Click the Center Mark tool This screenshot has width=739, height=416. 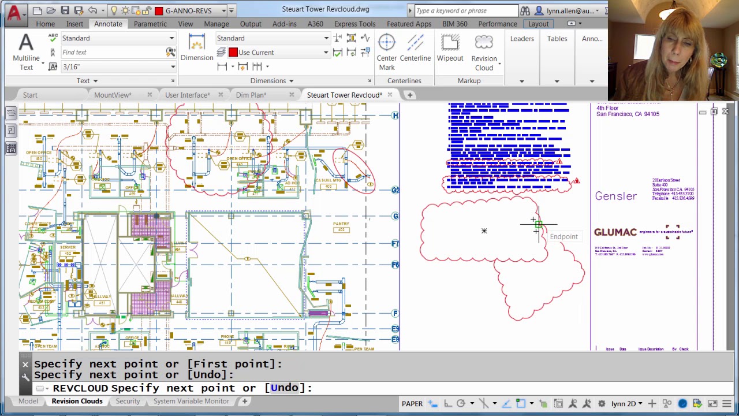(387, 52)
